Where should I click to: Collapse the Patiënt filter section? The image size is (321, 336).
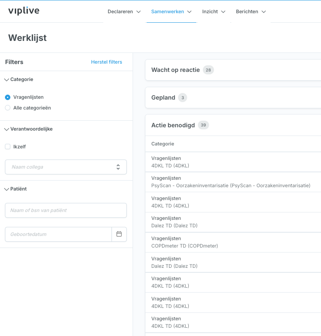click(16, 189)
